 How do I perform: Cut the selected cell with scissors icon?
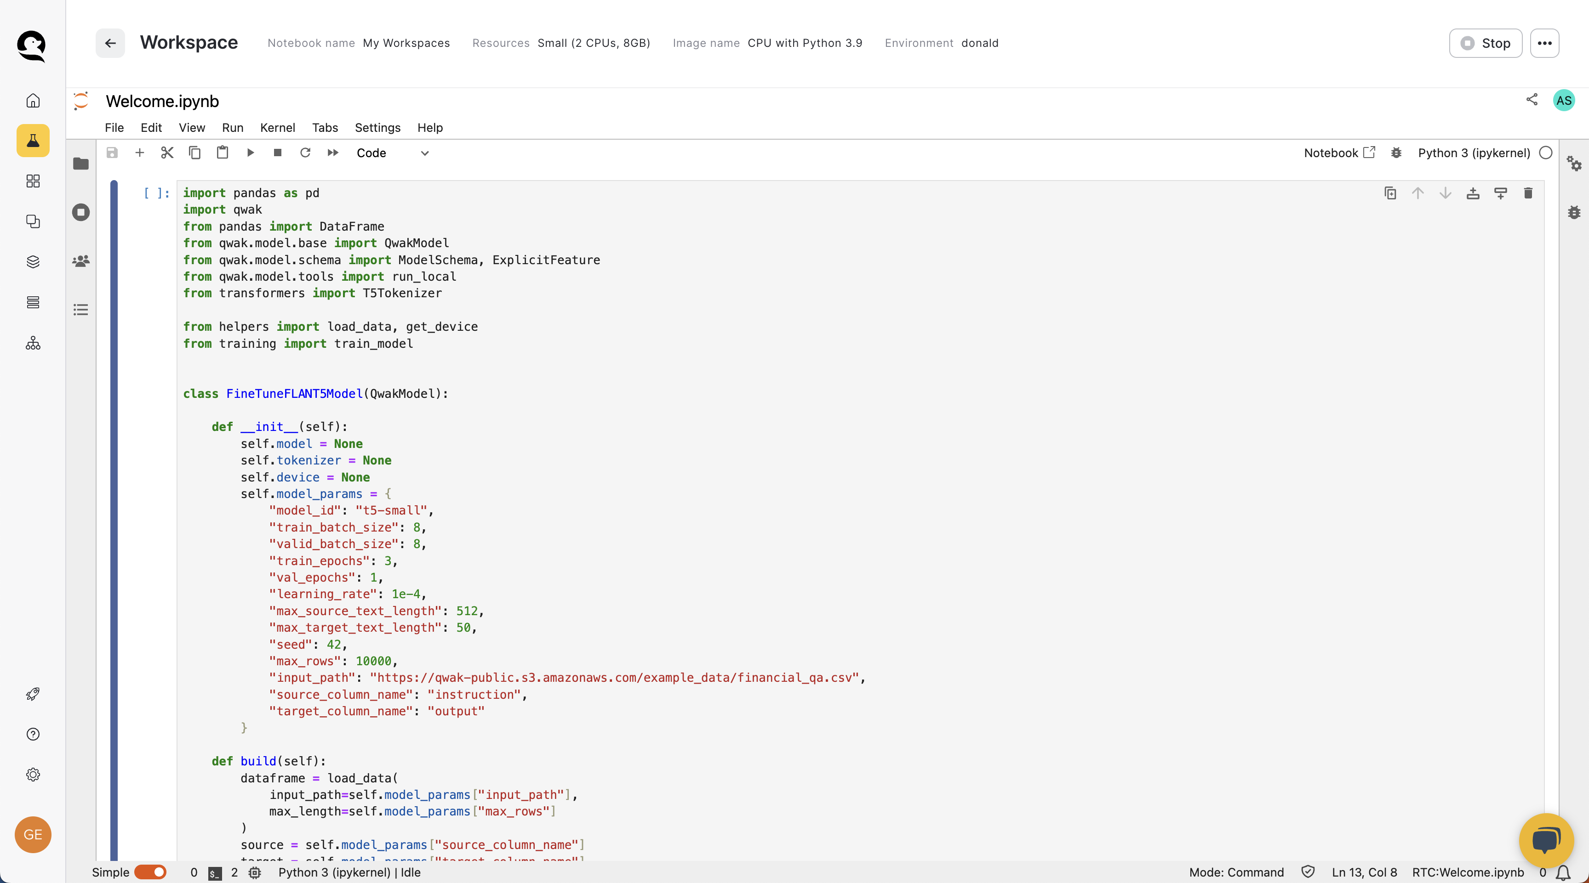coord(167,153)
